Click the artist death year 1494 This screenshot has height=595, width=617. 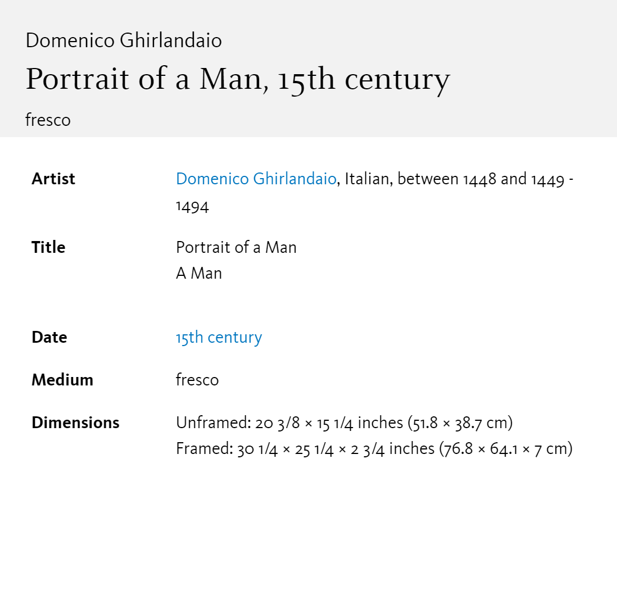192,207
